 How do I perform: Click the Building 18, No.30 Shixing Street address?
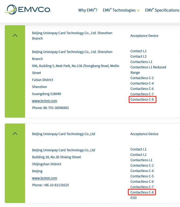pyautogui.click(x=56, y=157)
